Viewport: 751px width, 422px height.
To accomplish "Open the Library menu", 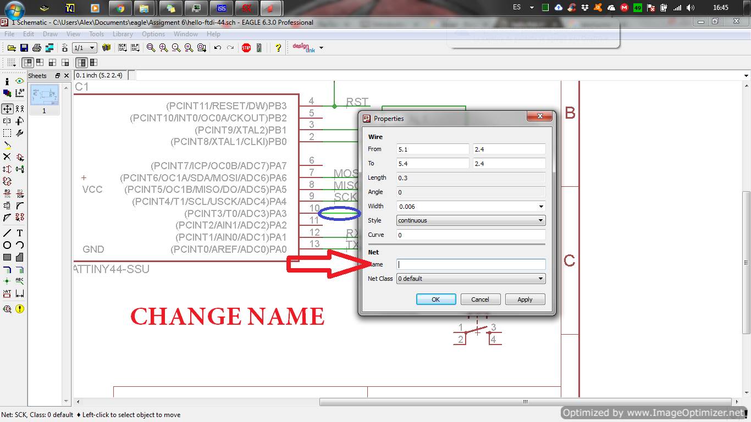I will 123,34.
